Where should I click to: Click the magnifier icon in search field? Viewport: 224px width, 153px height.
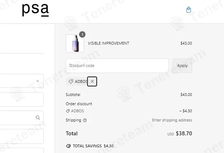[38, 118]
